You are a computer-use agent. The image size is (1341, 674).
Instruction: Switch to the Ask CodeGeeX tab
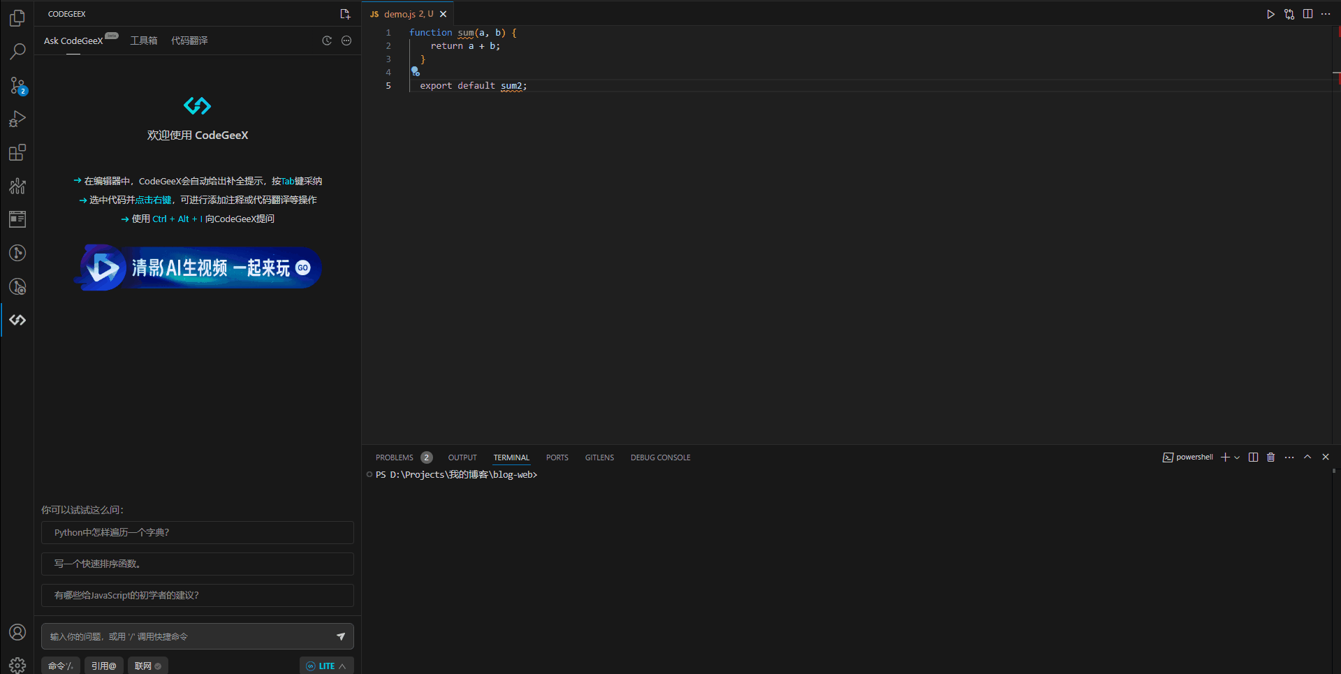[73, 41]
